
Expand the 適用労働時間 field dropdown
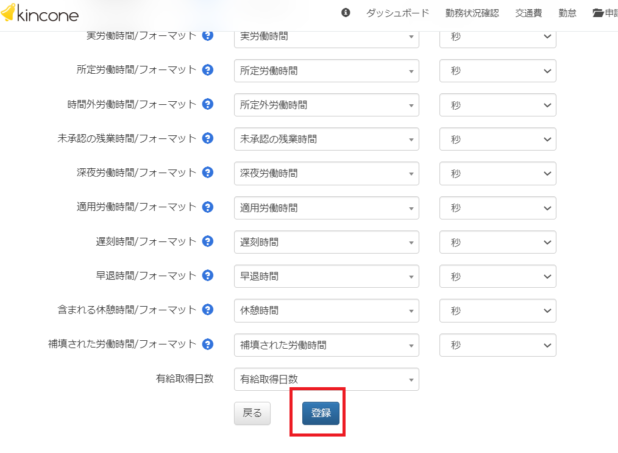pos(326,208)
